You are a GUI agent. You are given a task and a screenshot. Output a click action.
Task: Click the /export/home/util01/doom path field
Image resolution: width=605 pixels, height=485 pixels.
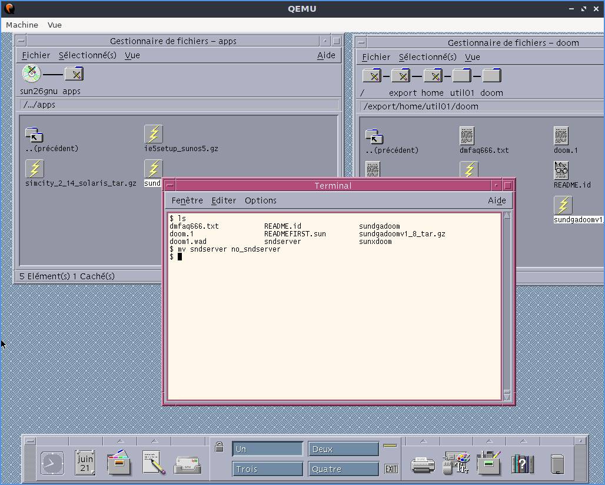483,106
